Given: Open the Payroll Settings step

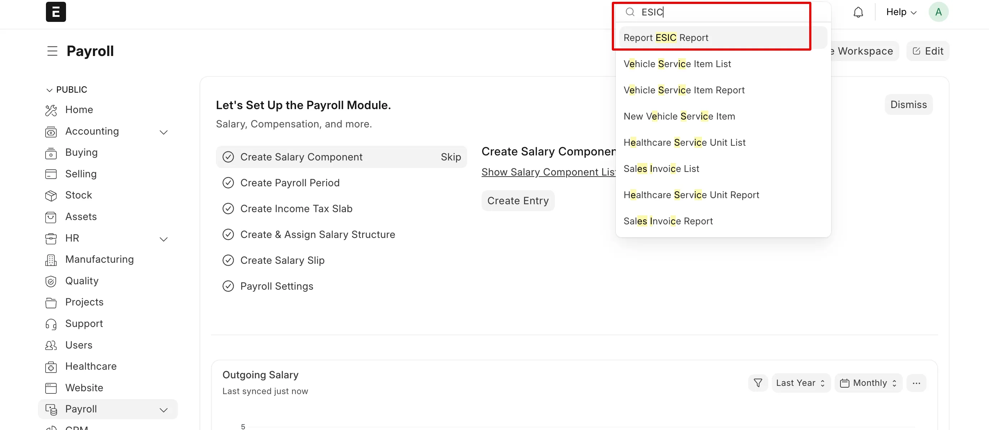Looking at the screenshot, I should pos(276,286).
